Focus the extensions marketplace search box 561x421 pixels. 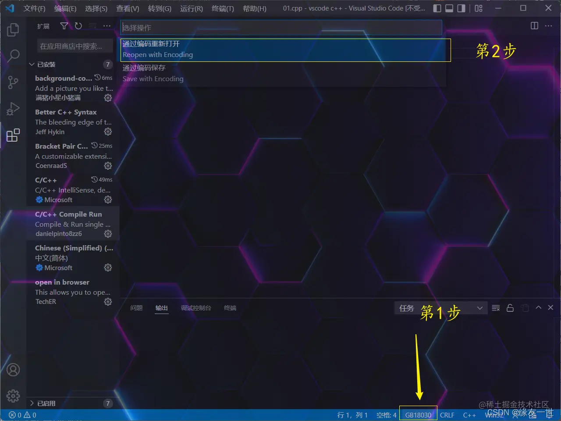click(x=75, y=46)
